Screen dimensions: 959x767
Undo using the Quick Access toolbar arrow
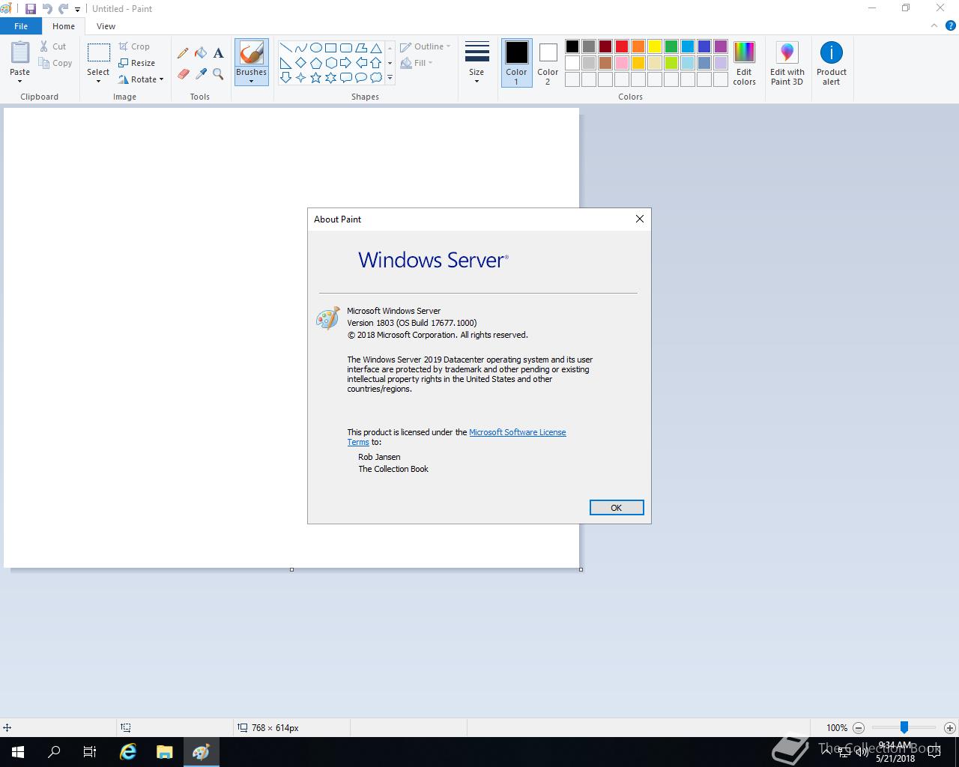47,9
